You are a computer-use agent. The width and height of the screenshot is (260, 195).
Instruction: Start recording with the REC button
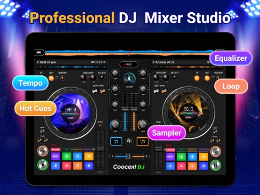129,65
